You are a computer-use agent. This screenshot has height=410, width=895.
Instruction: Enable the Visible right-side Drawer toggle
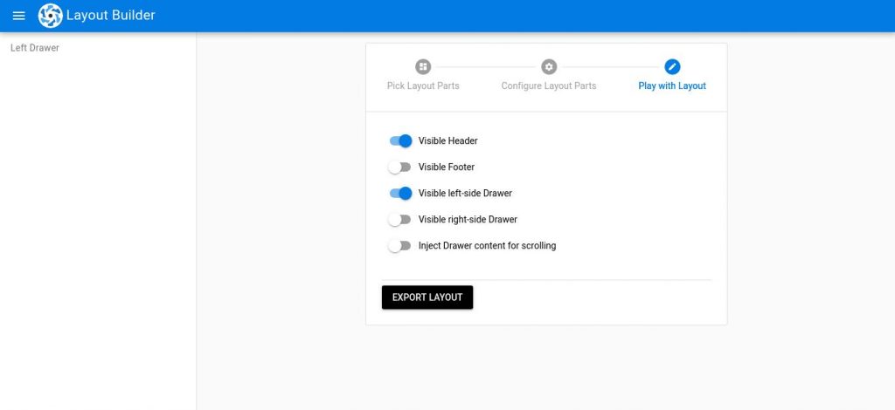click(399, 220)
